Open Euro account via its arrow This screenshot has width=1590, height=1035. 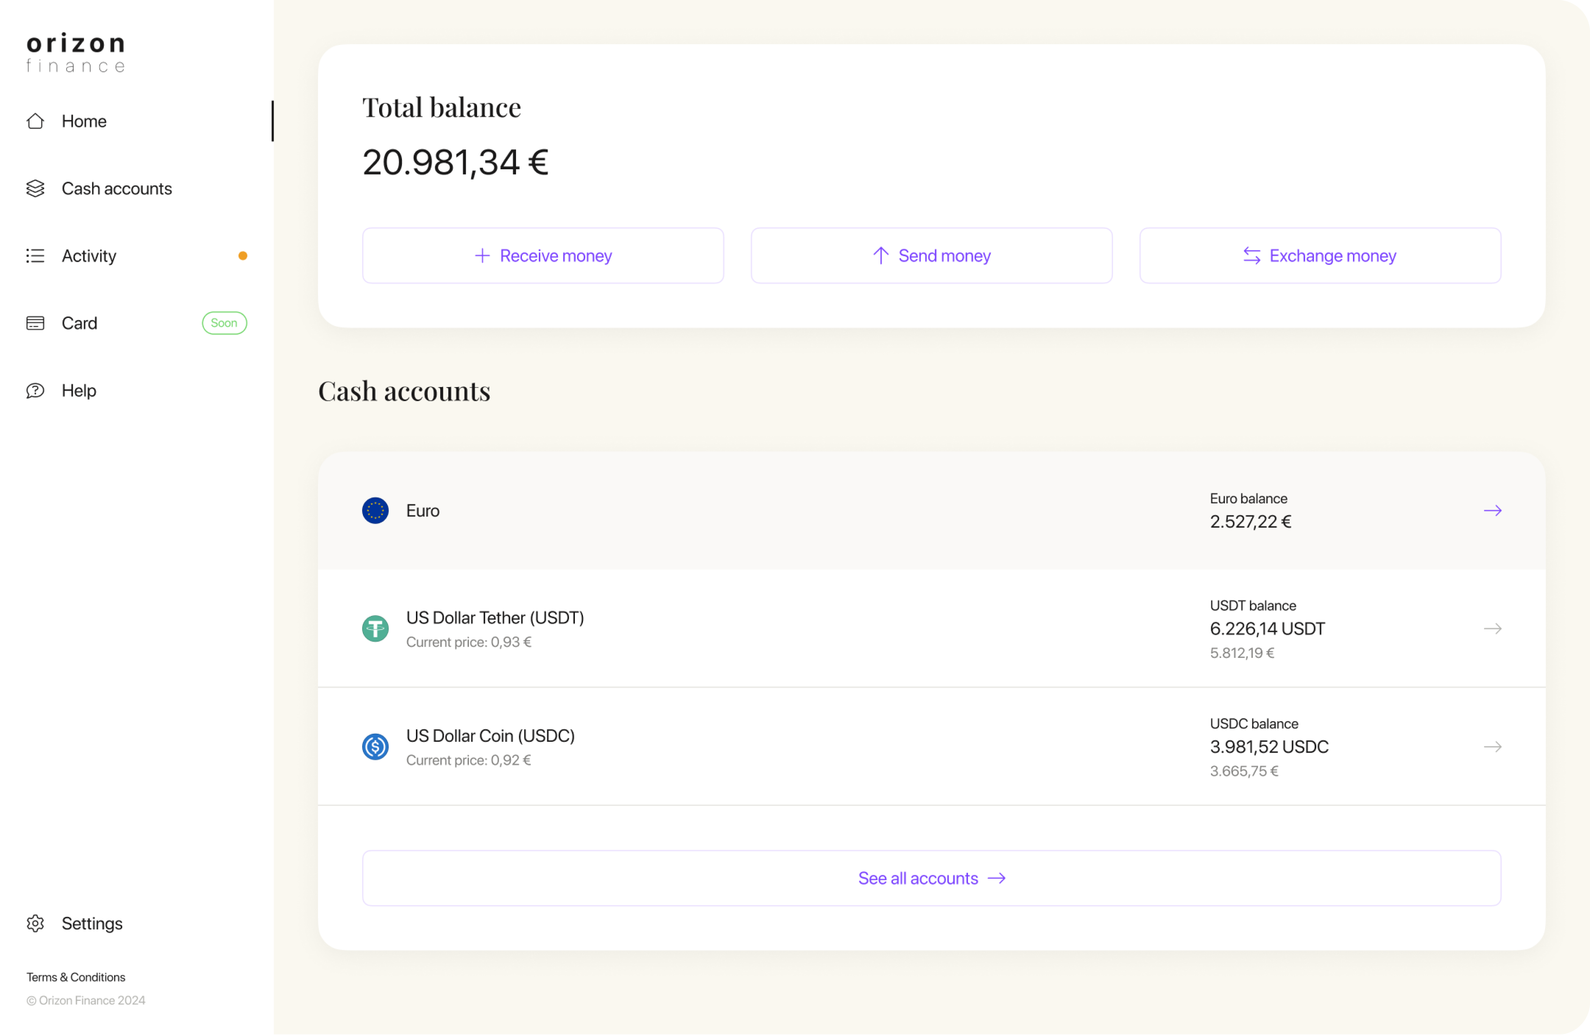click(1493, 511)
